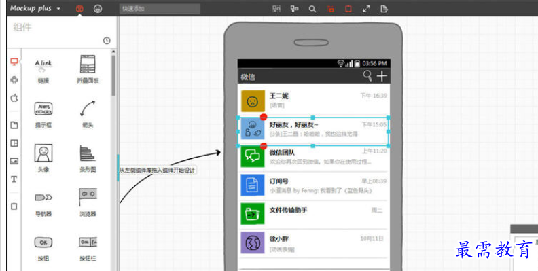
Task: Click the blue document avatar
Action: (x=253, y=185)
